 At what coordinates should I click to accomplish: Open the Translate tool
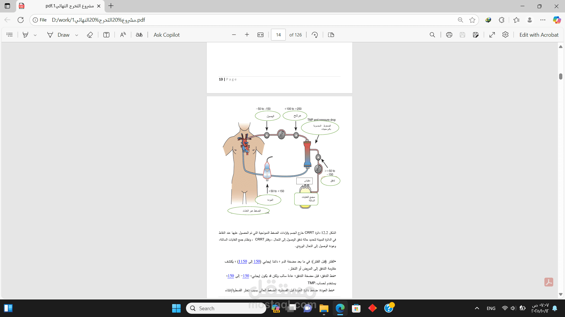139,35
